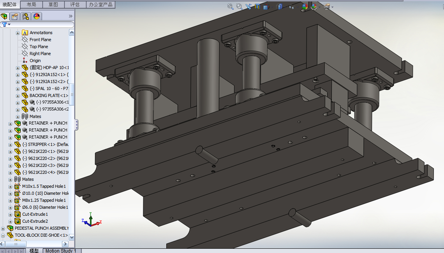
Task: Open the Hide/Show Items dropdown arrow
Action: coord(298,7)
